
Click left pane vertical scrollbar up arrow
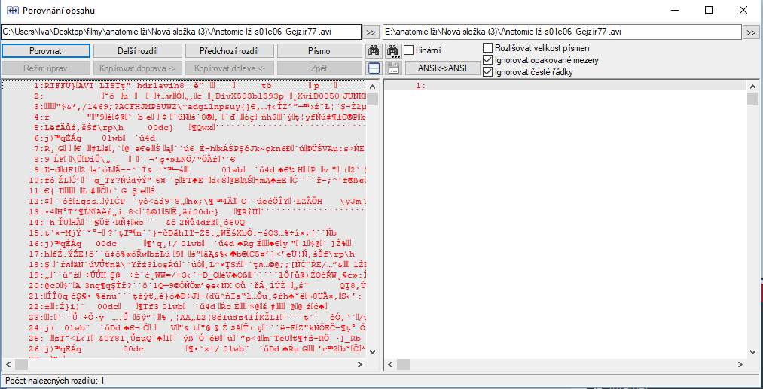pyautogui.click(x=372, y=87)
